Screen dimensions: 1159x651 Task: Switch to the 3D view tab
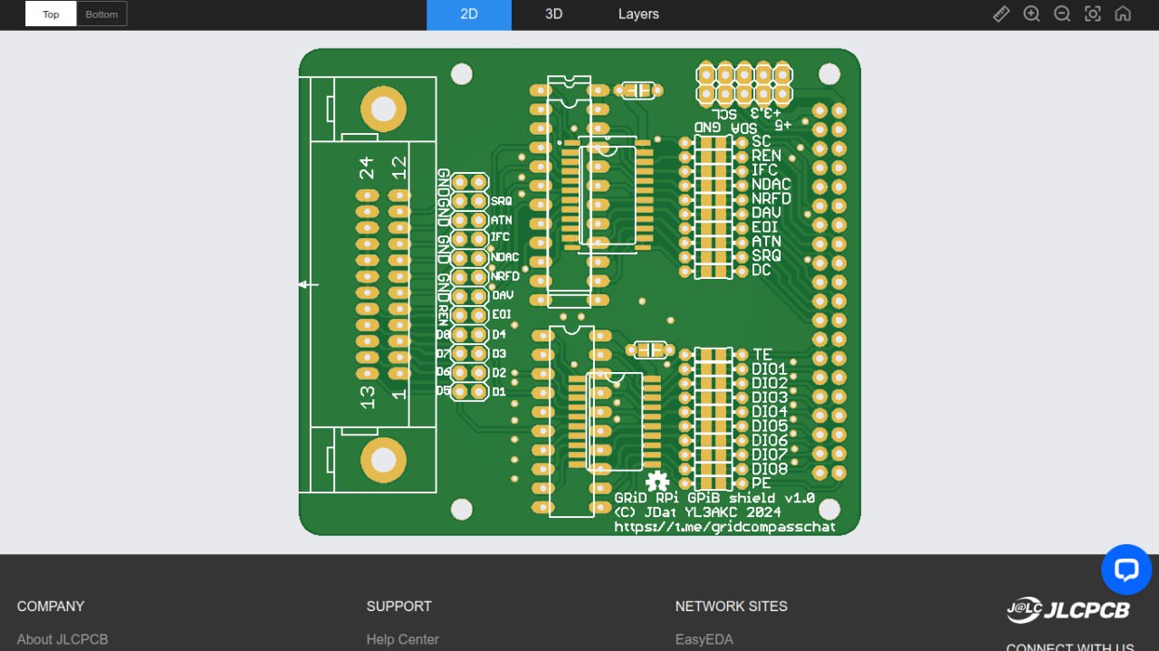(x=553, y=14)
